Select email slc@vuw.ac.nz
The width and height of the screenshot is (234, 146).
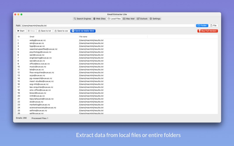[36, 102]
